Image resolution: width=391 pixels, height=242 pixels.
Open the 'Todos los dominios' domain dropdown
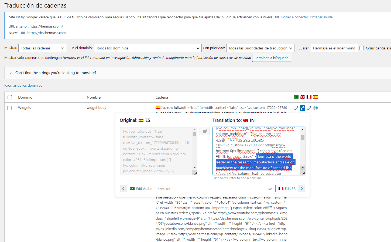[x=148, y=48]
